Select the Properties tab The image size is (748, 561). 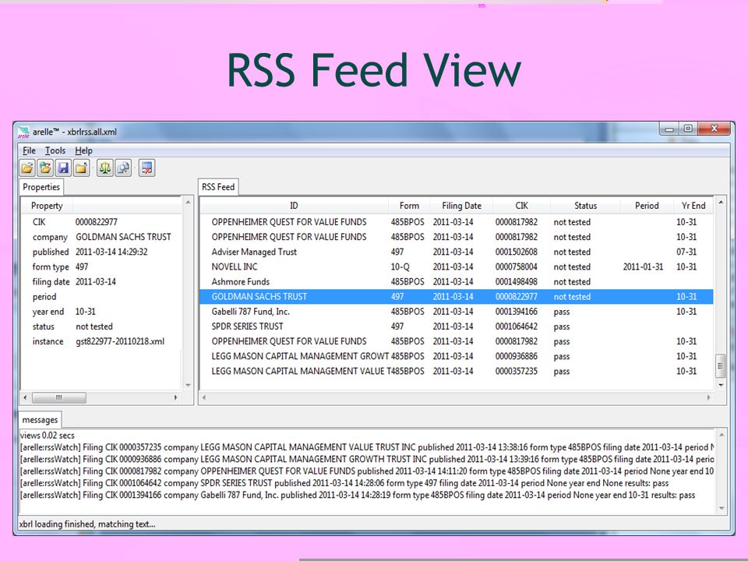coord(41,187)
